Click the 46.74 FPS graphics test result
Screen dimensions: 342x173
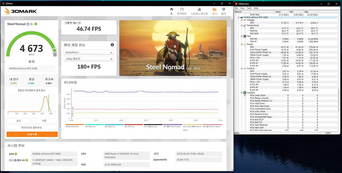[x=89, y=29]
